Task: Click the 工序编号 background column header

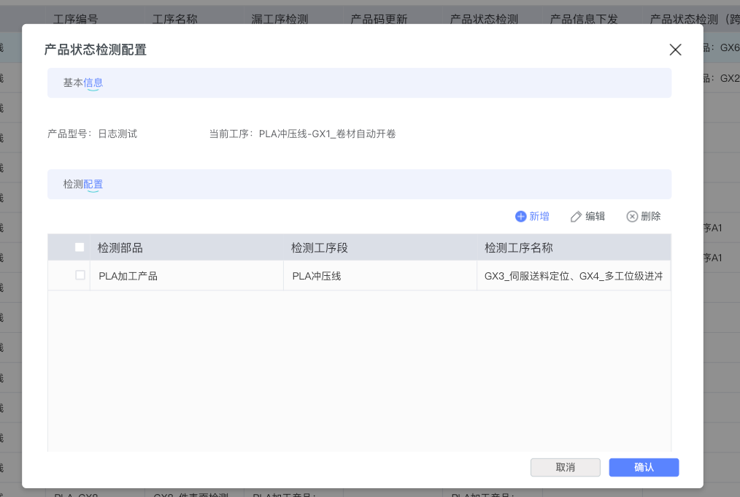Action: 75,19
